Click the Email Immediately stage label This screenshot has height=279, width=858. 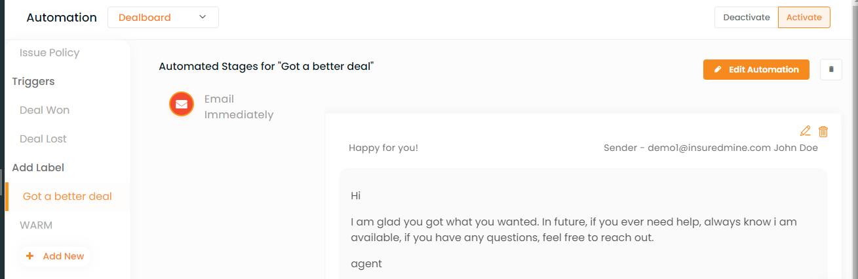(x=239, y=107)
